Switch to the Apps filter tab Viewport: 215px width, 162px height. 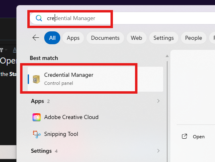click(73, 38)
